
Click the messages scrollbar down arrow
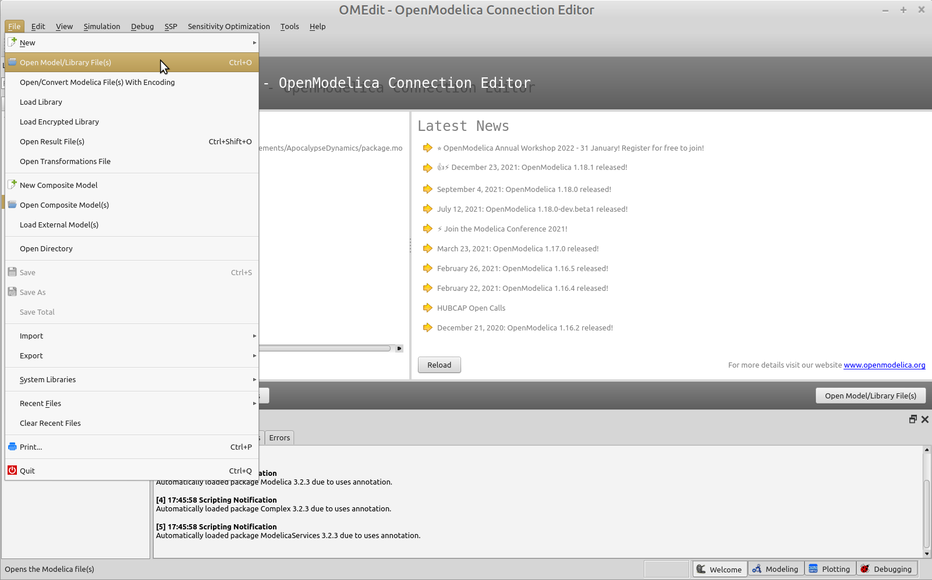coord(927,554)
